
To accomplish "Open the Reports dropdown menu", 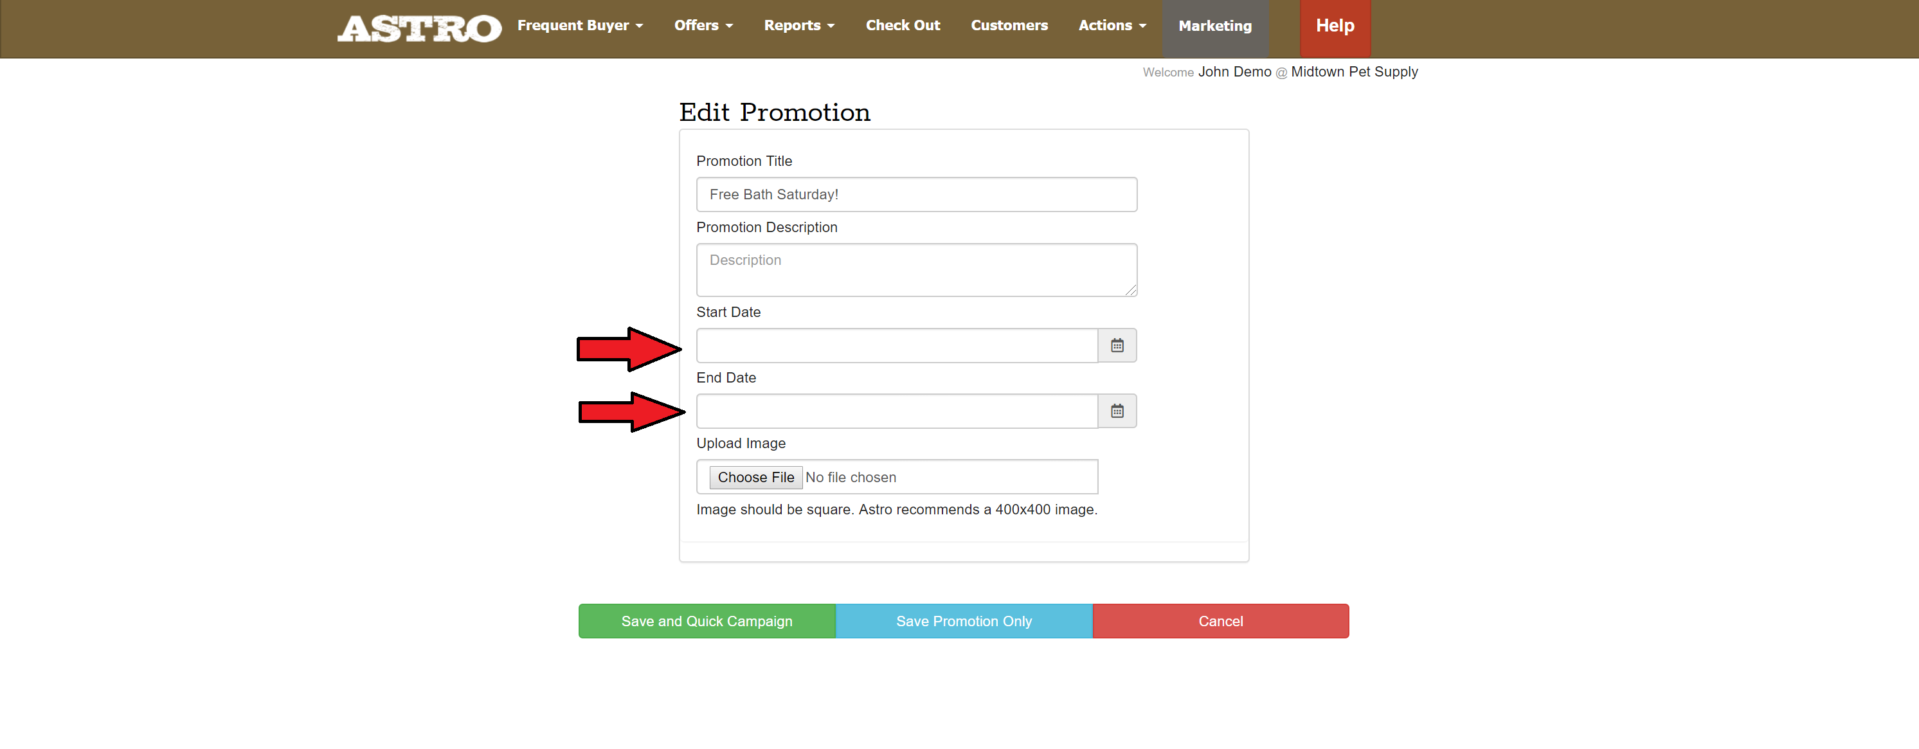I will pyautogui.click(x=798, y=25).
